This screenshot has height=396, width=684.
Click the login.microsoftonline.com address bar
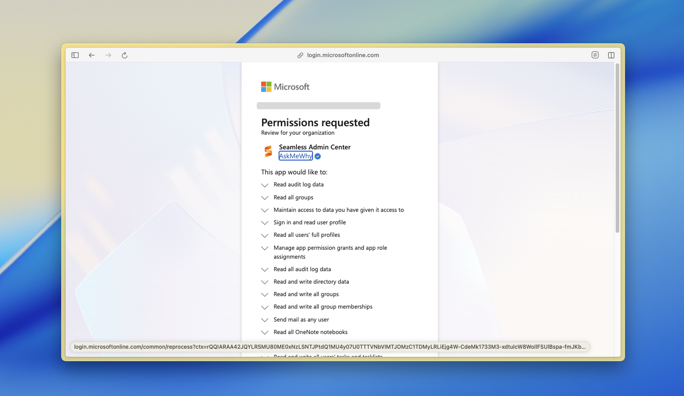tap(342, 55)
